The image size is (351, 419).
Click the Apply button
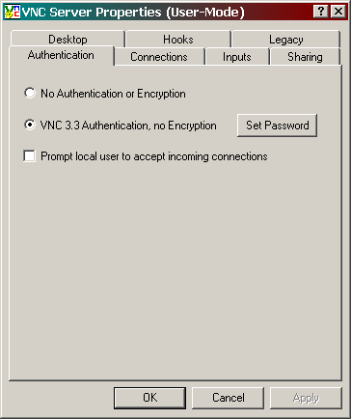click(x=306, y=398)
